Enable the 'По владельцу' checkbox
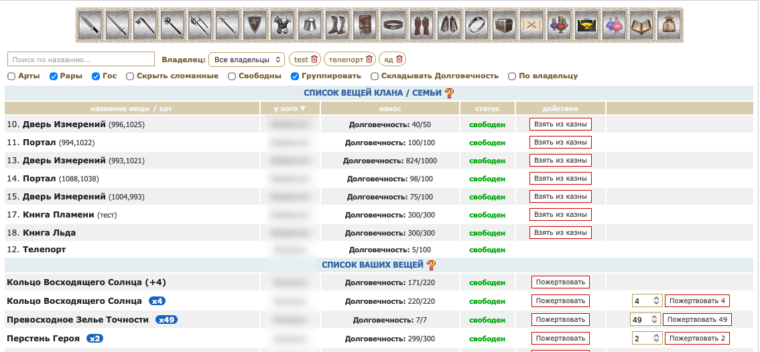Screen dimensions: 760x352 tap(512, 76)
